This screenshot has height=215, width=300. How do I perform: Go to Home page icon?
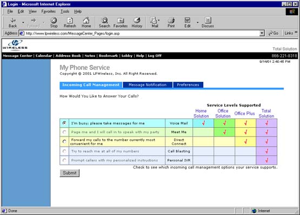(x=86, y=22)
